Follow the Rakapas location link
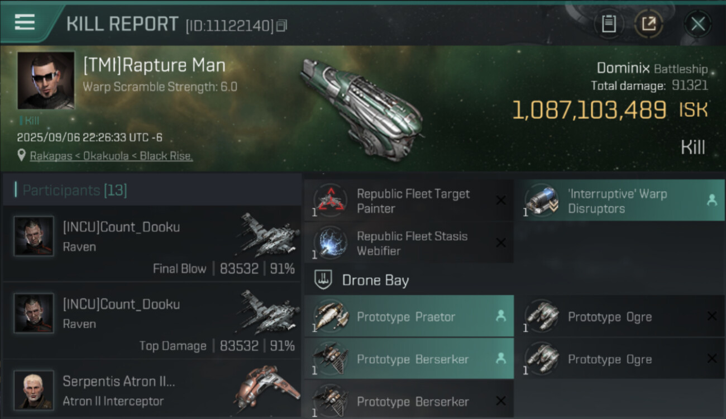Image resolution: width=726 pixels, height=419 pixels. [x=111, y=156]
